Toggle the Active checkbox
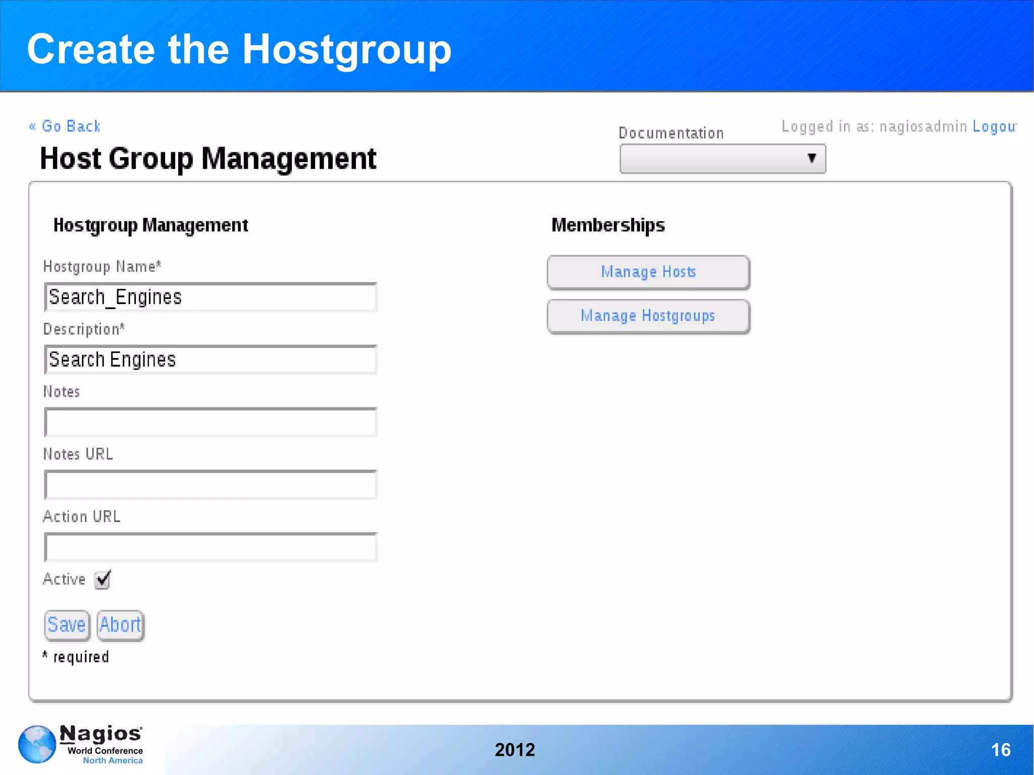 [x=102, y=580]
